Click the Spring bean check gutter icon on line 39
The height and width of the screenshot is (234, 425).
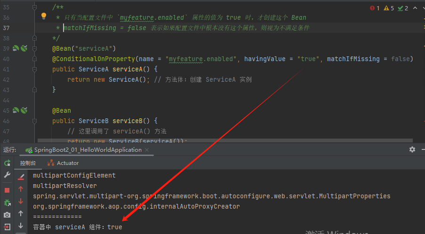pyautogui.click(x=24, y=48)
